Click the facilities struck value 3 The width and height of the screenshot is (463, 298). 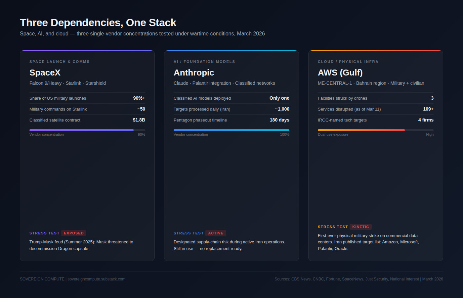(432, 98)
